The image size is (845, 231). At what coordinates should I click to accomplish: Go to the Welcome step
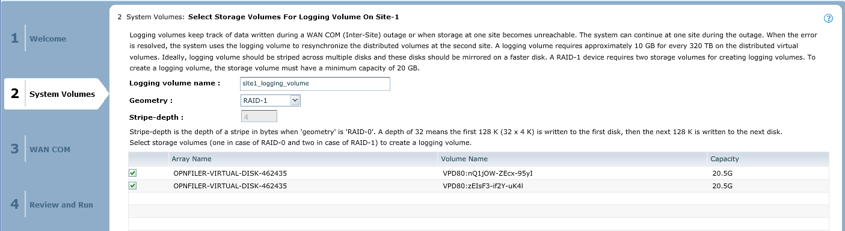[x=48, y=38]
